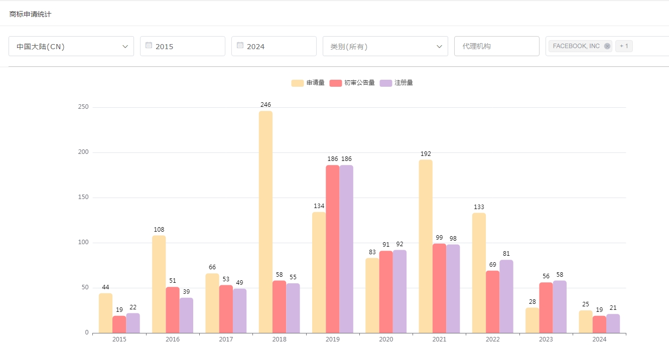The height and width of the screenshot is (358, 669).
Task: Click the calendar icon beside 2015
Action: point(149,45)
